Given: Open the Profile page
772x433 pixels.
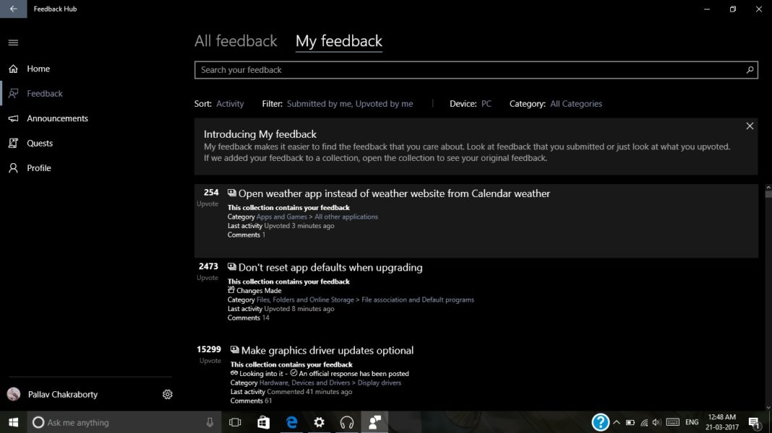Looking at the screenshot, I should [x=39, y=168].
